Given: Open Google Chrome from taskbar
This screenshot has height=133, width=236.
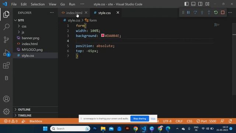Looking at the screenshot, I should pyautogui.click(x=135, y=129).
